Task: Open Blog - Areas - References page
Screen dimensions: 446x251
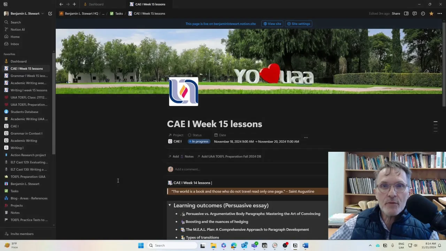Action: (x=29, y=198)
